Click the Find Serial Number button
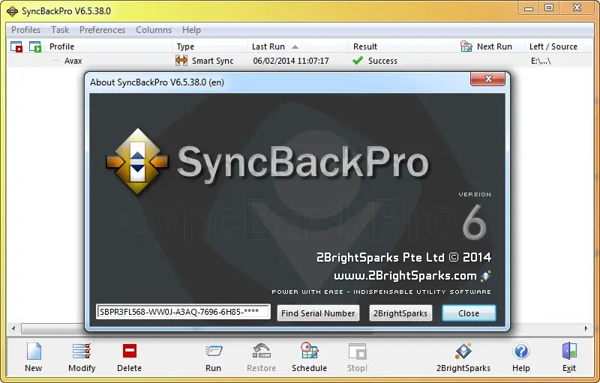The height and width of the screenshot is (383, 600). point(318,313)
